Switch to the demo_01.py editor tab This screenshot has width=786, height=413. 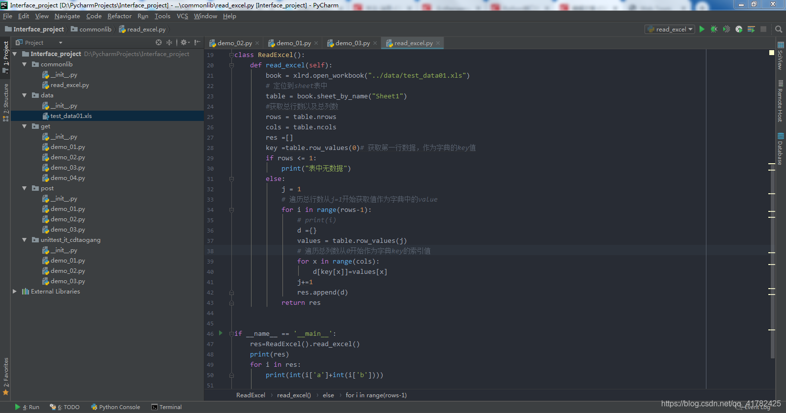[294, 43]
